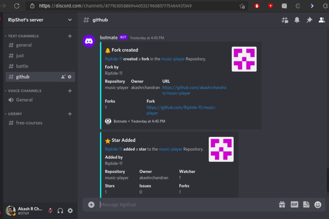Screen dimensions: 329x219
Task: Click the create invite icon on github channel
Action: click(x=63, y=77)
